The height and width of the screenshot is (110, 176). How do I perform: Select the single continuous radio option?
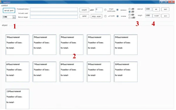point(105,10)
